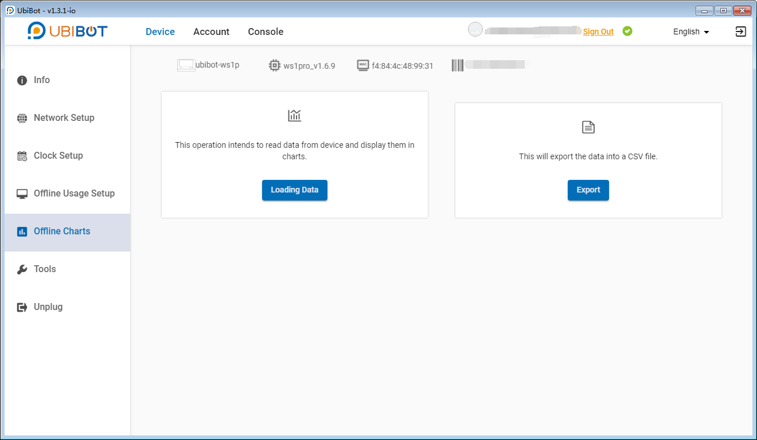Click the green connection status checkmark

(627, 32)
